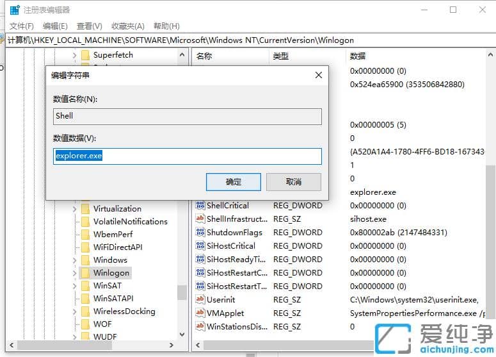The width and height of the screenshot is (496, 357).
Task: Open the 帮助(H) menu
Action: [166, 26]
